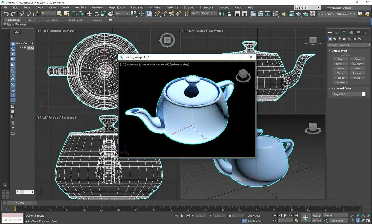372x224 pixels.
Task: Click the Redo arrow in main toolbar
Action: (13, 14)
